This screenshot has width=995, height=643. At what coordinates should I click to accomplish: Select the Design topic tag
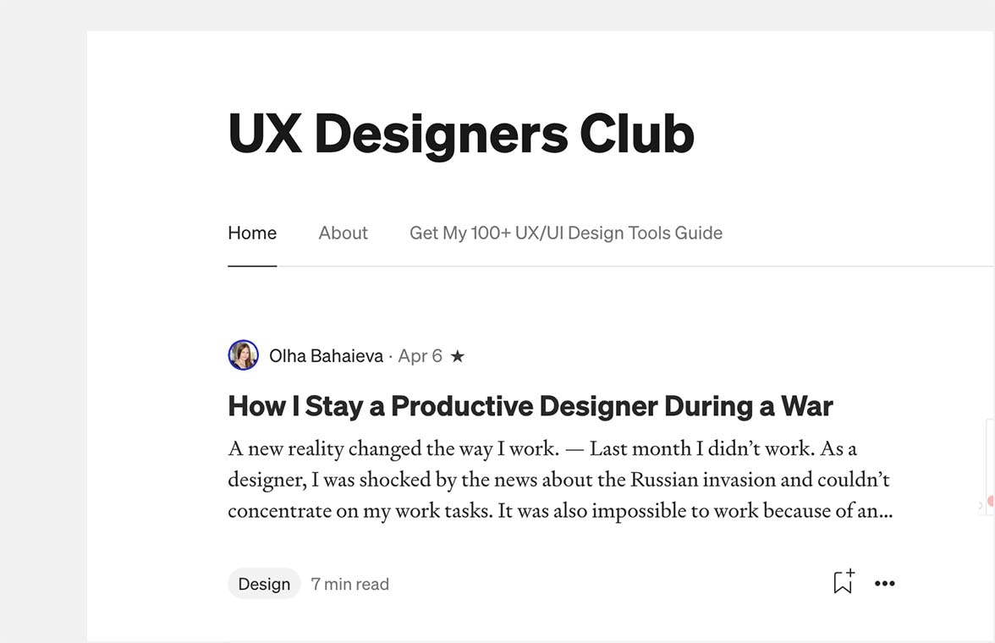coord(263,583)
